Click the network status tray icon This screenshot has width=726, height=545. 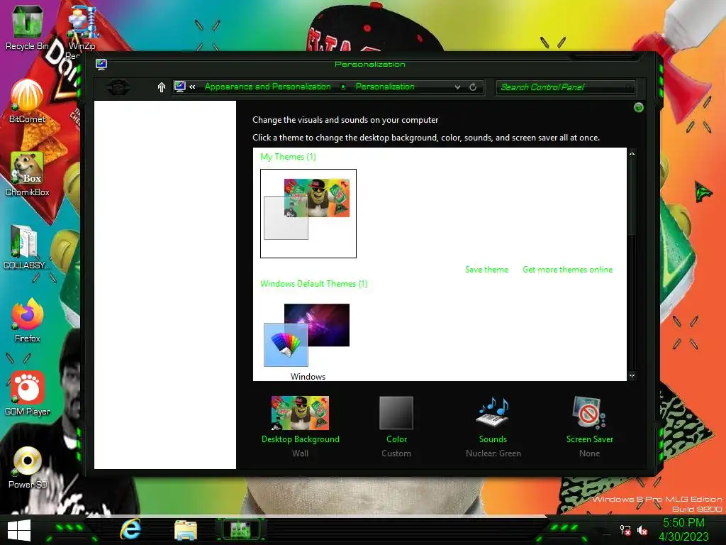pos(625,529)
